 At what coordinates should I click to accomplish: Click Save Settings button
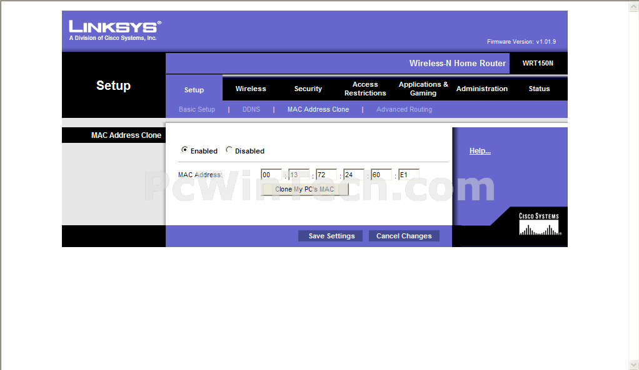coord(331,236)
